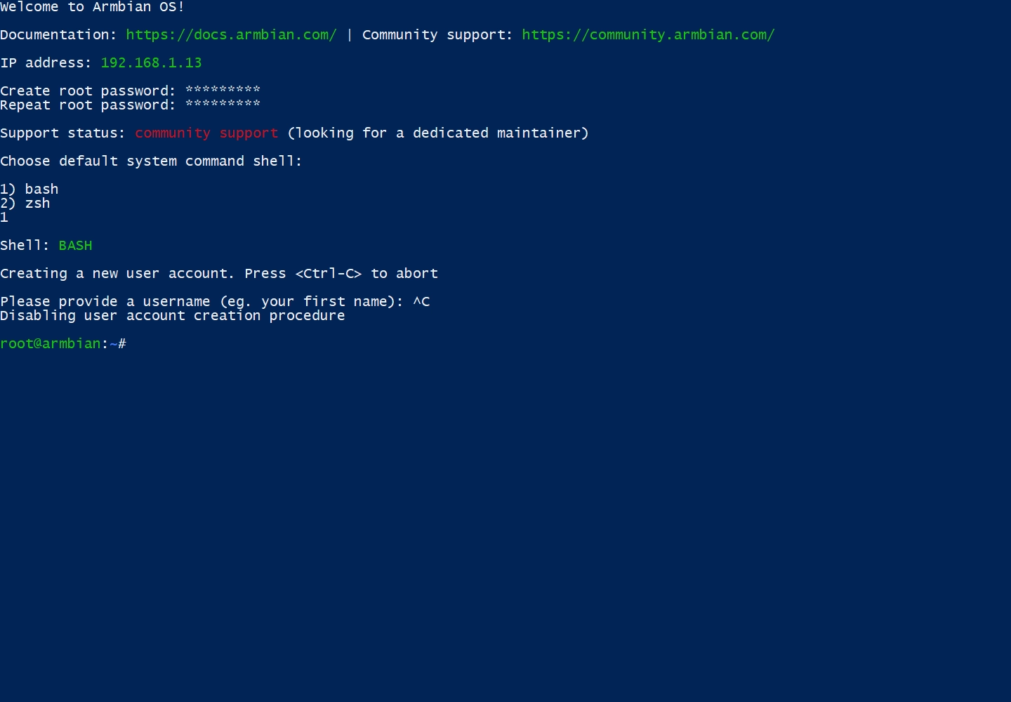The width and height of the screenshot is (1011, 702).
Task: Click the ^C characters after username prompt
Action: click(421, 302)
